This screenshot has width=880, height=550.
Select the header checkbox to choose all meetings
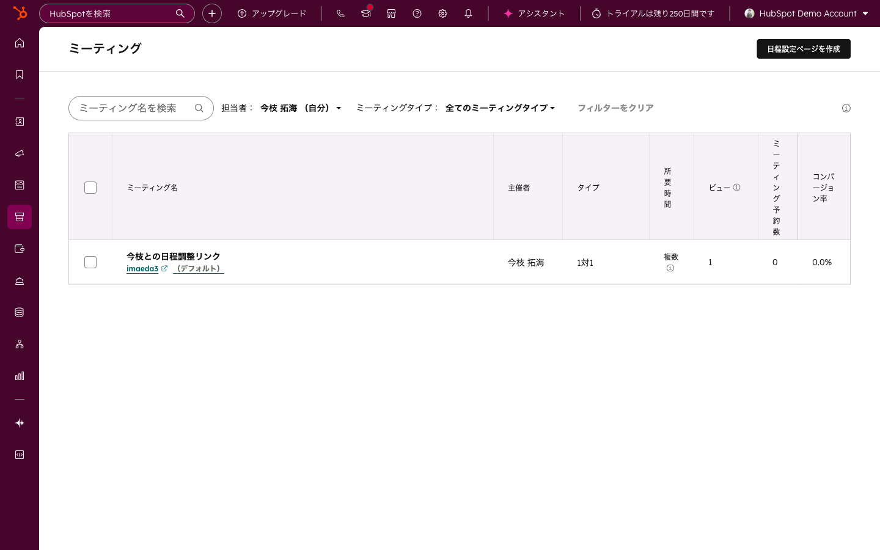90,188
